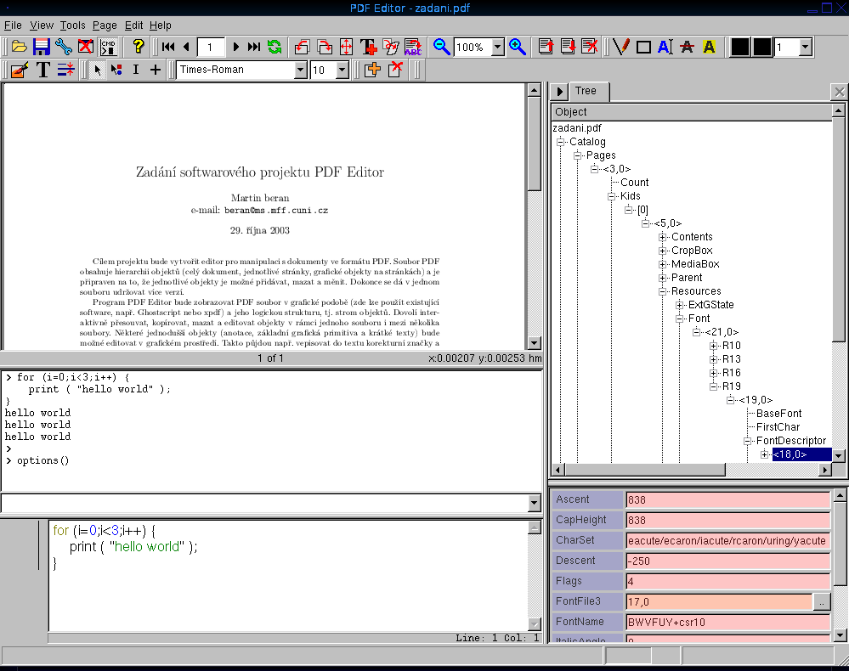The image size is (849, 671).
Task: Go to the next page
Action: click(235, 47)
